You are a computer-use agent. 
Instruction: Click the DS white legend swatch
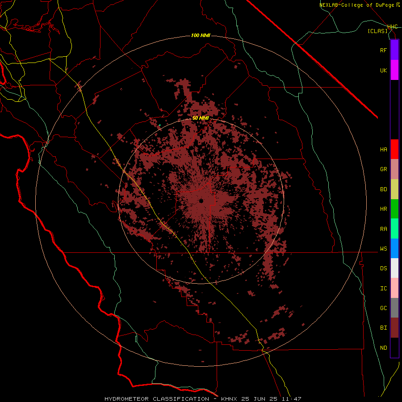tap(394, 268)
